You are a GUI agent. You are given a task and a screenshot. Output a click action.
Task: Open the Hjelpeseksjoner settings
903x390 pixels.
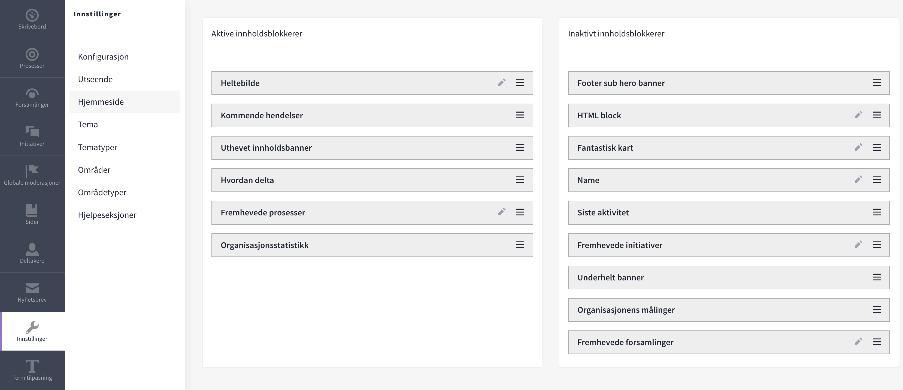point(107,215)
